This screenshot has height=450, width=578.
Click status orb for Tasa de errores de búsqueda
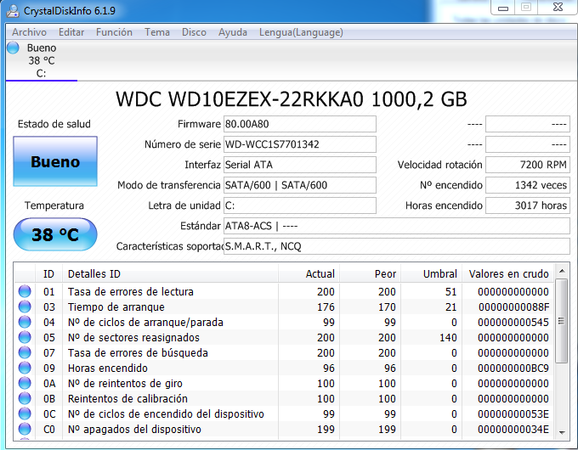(x=25, y=352)
